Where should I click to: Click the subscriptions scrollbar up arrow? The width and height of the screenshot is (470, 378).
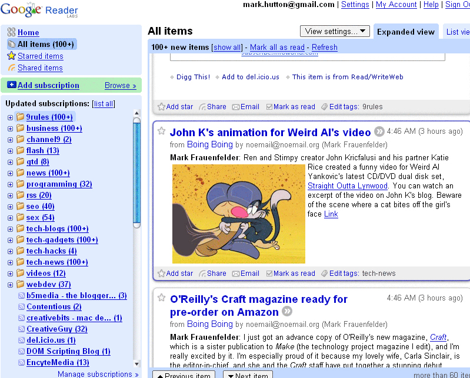(x=136, y=113)
